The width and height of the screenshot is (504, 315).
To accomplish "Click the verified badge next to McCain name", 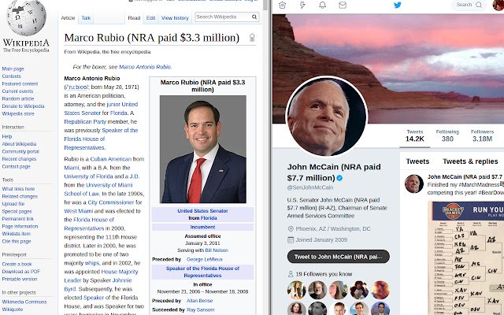I will [339, 178].
